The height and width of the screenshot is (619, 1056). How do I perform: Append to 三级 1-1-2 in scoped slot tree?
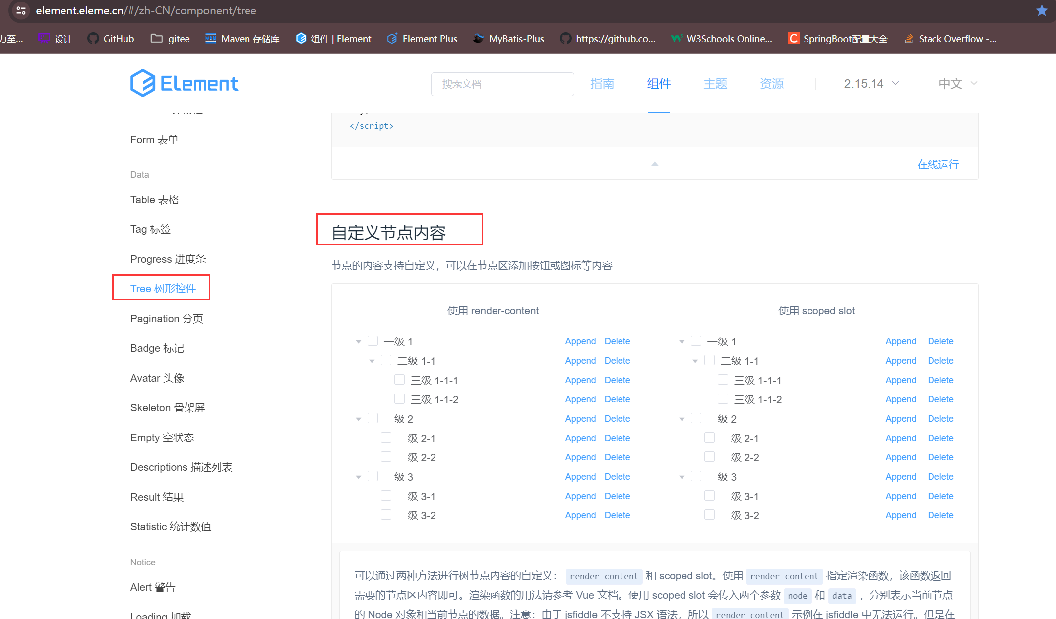[x=901, y=399]
